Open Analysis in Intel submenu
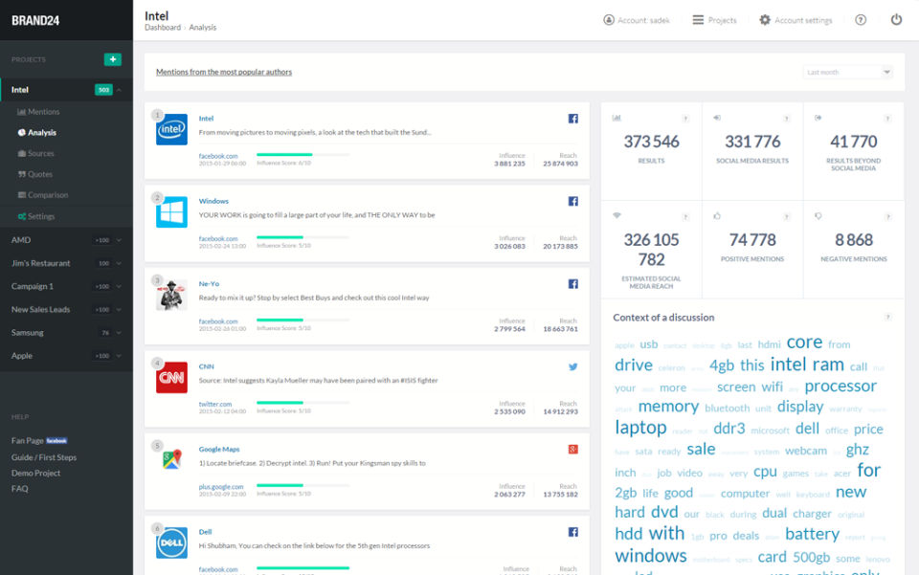 click(x=37, y=132)
